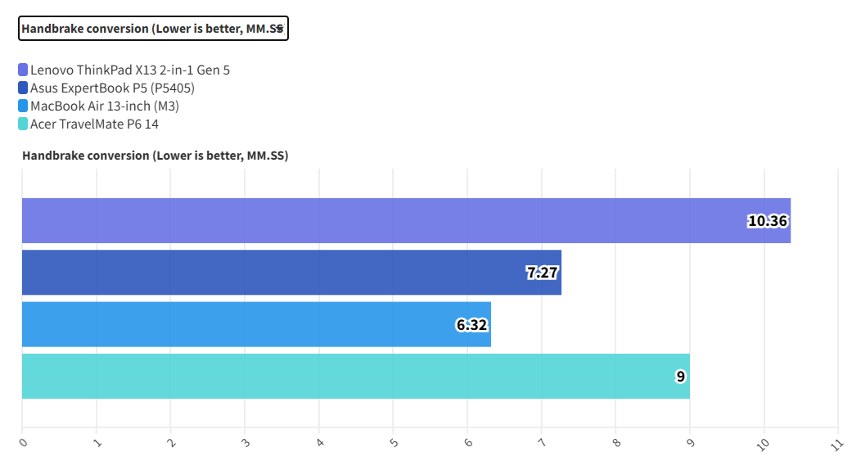The width and height of the screenshot is (861, 461).
Task: Click the x-axis tick label 0
Action: [x=23, y=442]
